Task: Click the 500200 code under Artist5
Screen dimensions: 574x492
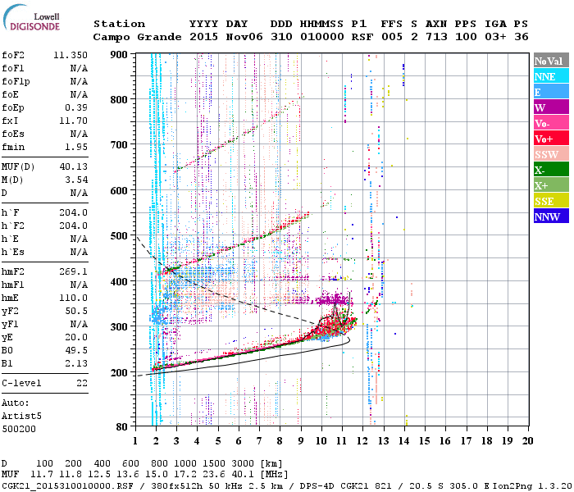Action: click(19, 429)
